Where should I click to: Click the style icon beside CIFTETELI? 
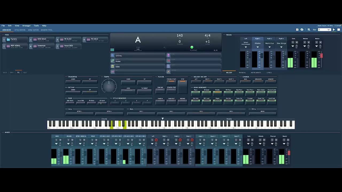[x=112, y=55]
